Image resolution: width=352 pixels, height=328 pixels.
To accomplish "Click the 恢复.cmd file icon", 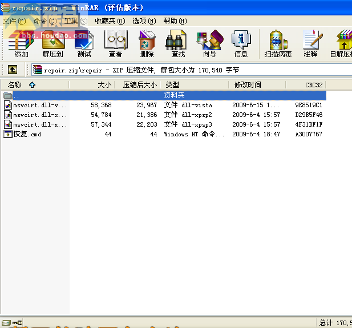I will click(8, 134).
